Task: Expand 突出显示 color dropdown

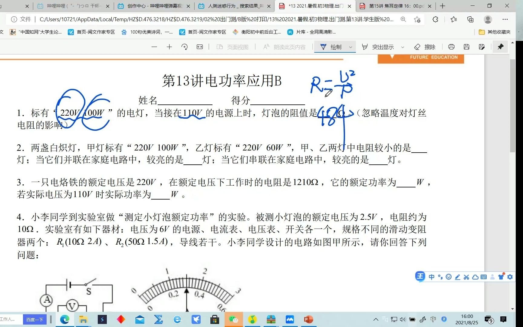Action: click(403, 47)
